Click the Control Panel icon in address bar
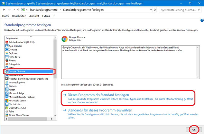The height and width of the screenshot is (134, 204). point(23,10)
